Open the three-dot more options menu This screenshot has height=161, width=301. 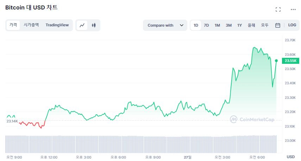tap(293, 9)
